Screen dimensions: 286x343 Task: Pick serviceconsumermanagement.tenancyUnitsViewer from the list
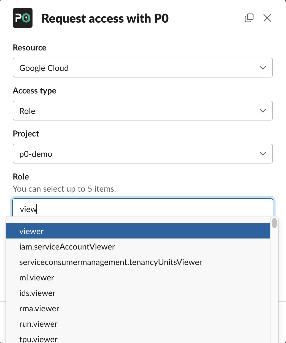pyautogui.click(x=111, y=262)
